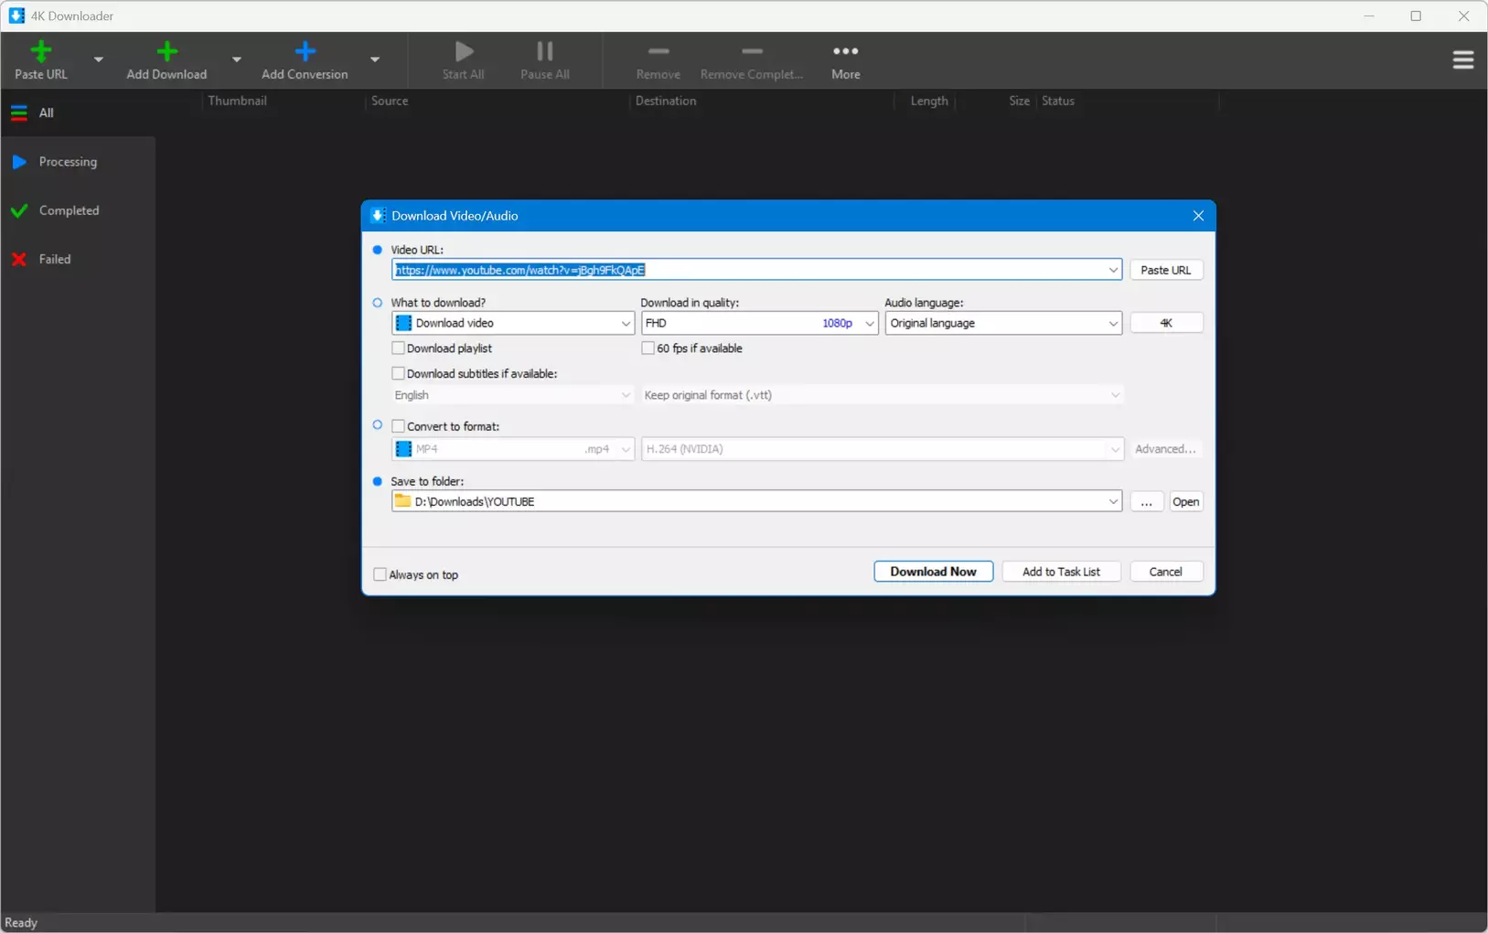The image size is (1488, 933).
Task: Click the Video URL input field
Action: (750, 270)
